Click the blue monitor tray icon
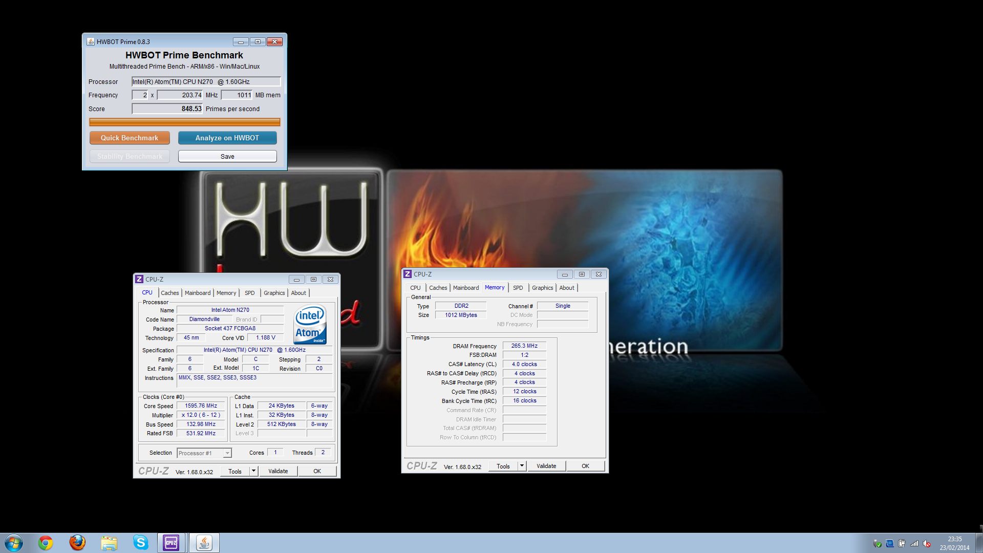Viewport: 983px width, 553px height. 890,544
